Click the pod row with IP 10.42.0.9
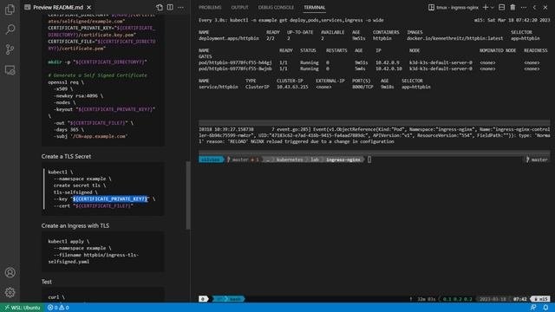The width and height of the screenshot is (555, 312). click(x=369, y=62)
